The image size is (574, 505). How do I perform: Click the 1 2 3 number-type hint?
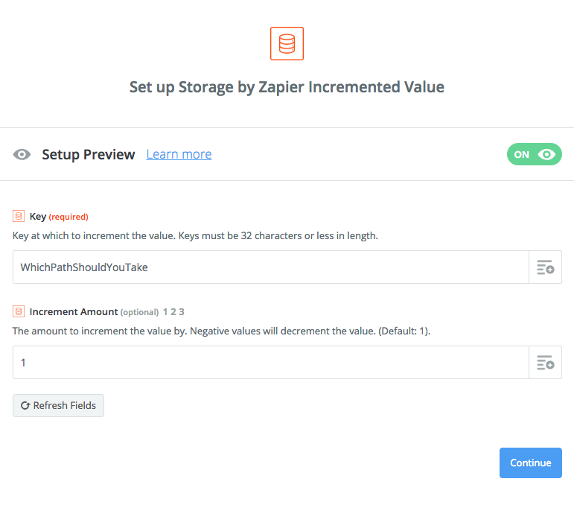(173, 312)
